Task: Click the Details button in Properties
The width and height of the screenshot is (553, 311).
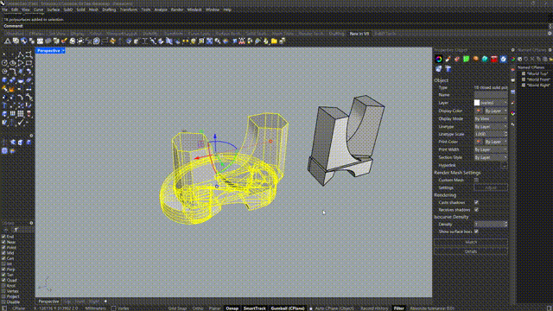Action: (471, 251)
